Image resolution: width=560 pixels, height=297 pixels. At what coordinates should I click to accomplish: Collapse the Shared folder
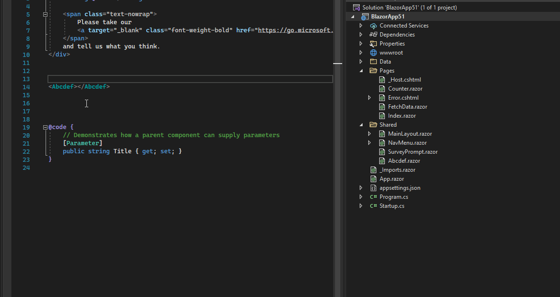(361, 125)
